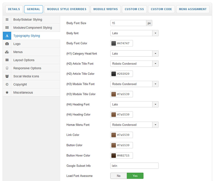Click the Social Media Icons people icon
Viewport: 215px width, 181px height.
[7, 76]
